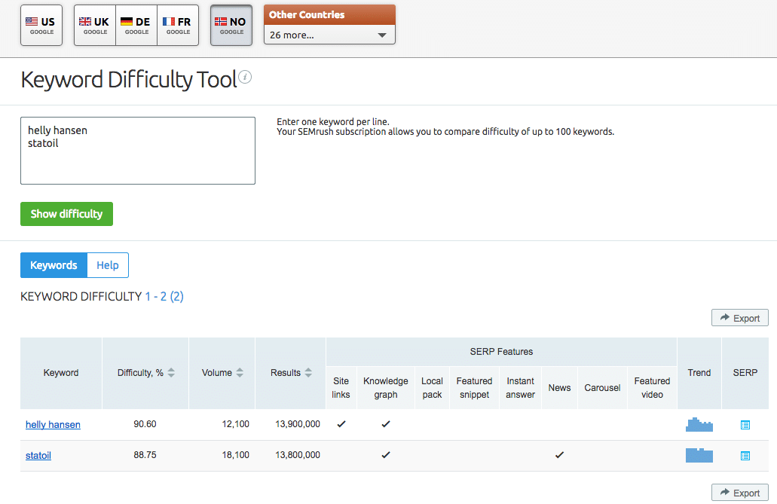
Task: Open the SERP source icon for helly hansen
Action: pos(745,425)
